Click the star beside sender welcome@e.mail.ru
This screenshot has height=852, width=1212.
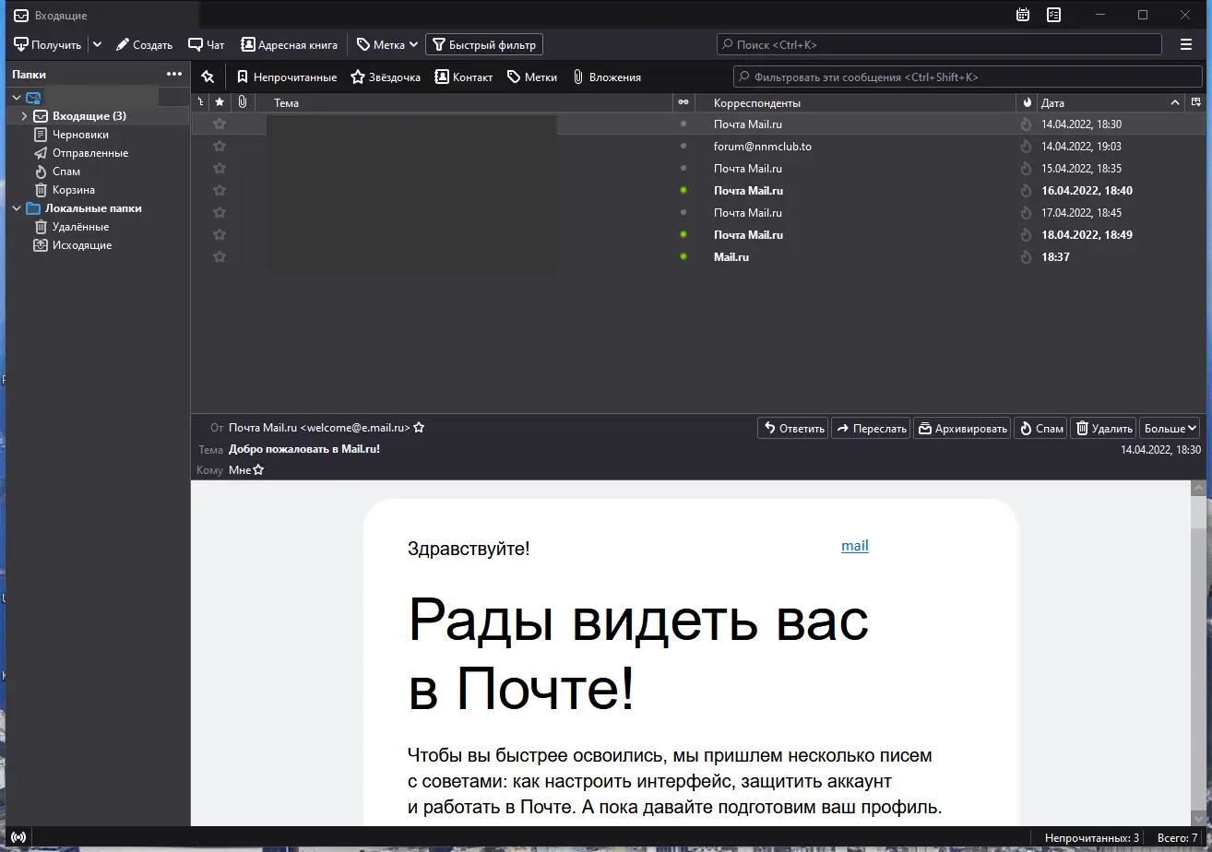419,428
